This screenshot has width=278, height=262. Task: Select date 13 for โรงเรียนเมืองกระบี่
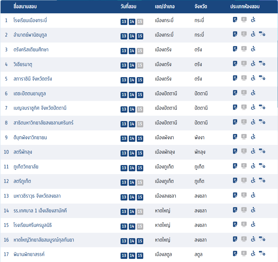pos(124,22)
